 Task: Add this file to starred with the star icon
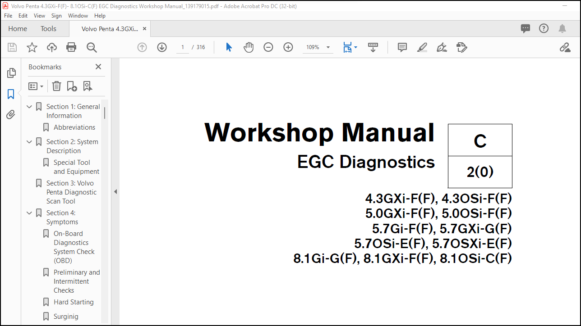tap(32, 47)
